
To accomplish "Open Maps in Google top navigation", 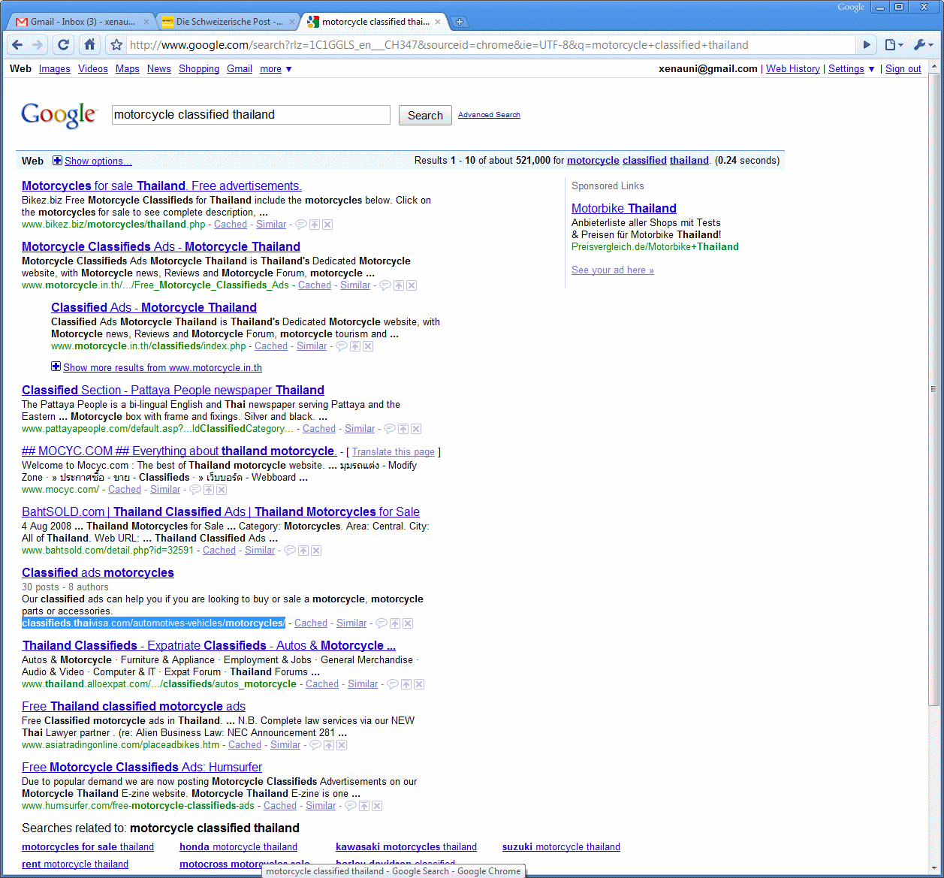I will [x=128, y=69].
